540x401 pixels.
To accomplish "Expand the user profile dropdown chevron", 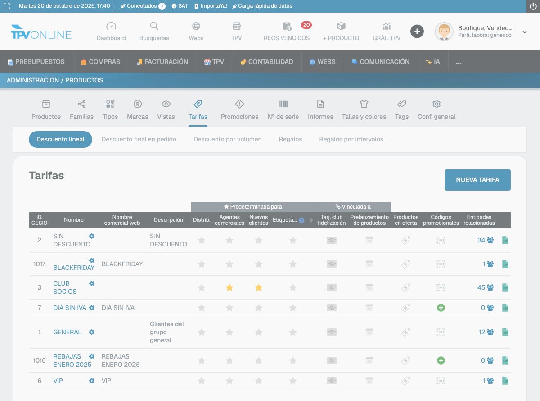I will point(525,32).
